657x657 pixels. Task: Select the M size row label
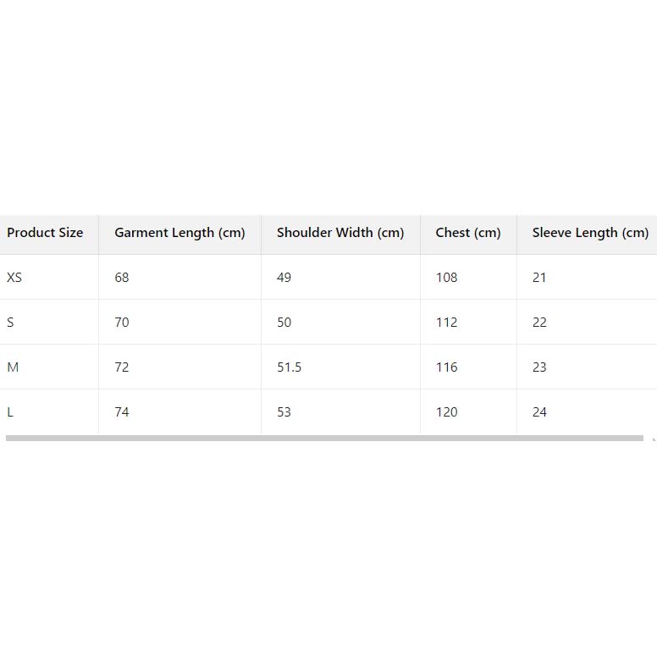13,367
